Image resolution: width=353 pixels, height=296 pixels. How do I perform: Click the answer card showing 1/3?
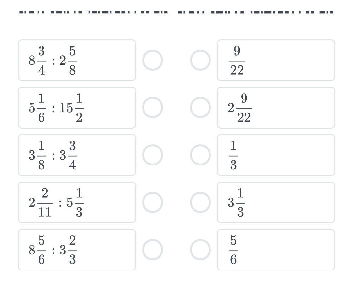point(276,155)
